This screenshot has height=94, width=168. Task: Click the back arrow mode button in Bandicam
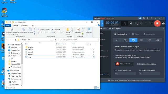tap(117, 40)
